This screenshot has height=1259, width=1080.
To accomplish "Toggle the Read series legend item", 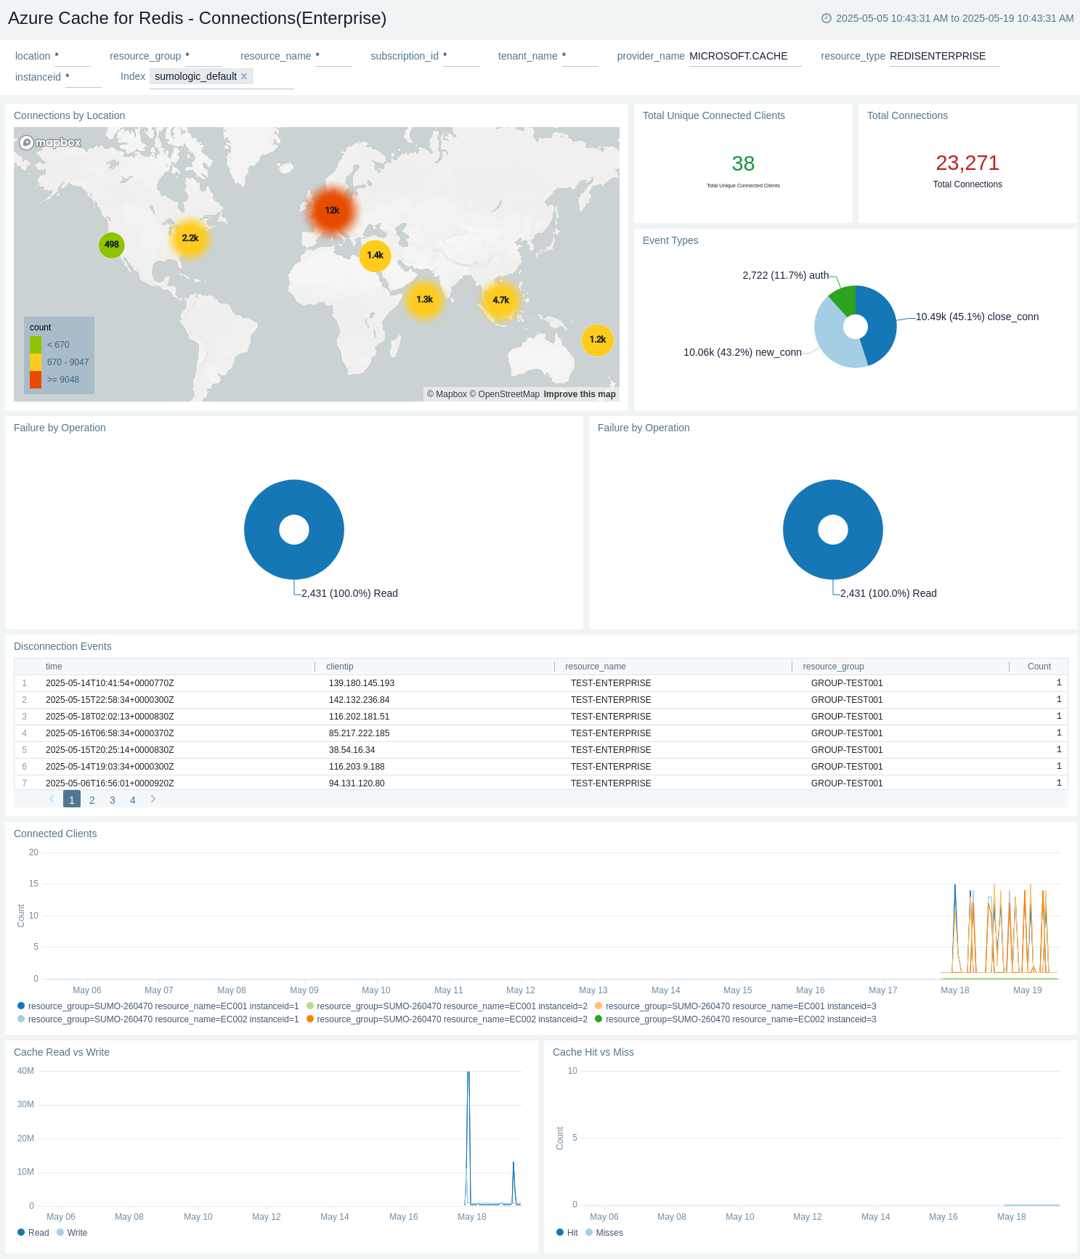I will click(33, 1233).
